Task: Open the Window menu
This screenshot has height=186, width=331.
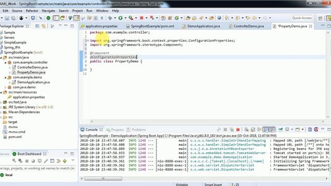Action: point(102,11)
